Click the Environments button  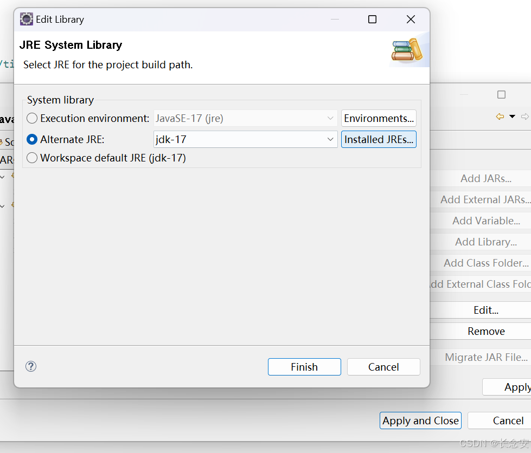tap(379, 118)
